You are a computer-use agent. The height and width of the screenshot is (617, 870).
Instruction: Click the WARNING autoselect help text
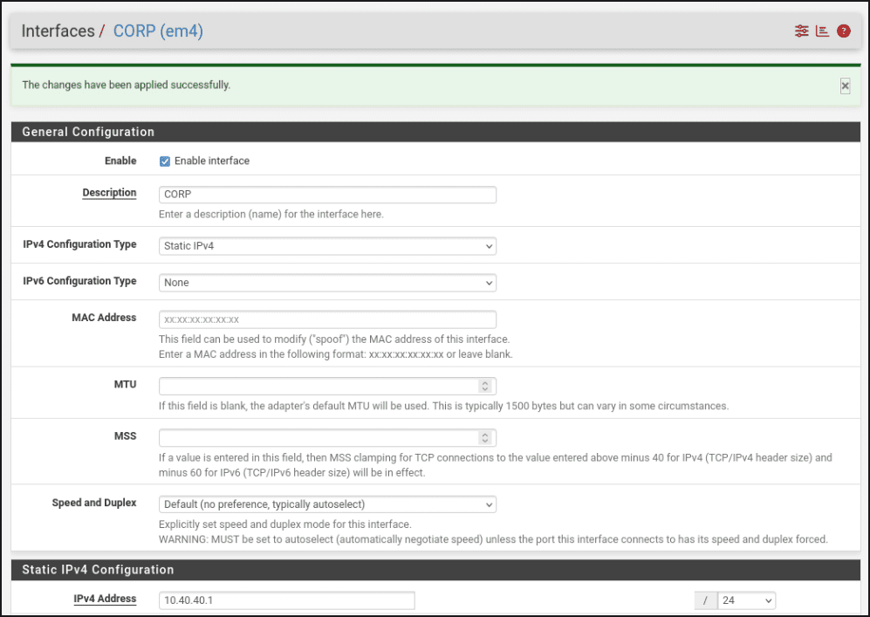(493, 539)
